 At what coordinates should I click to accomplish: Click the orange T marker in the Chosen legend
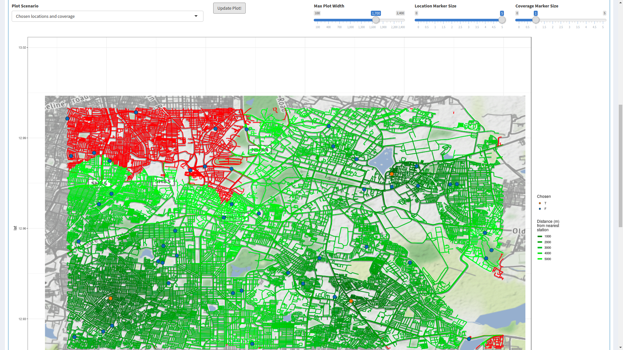coord(540,203)
